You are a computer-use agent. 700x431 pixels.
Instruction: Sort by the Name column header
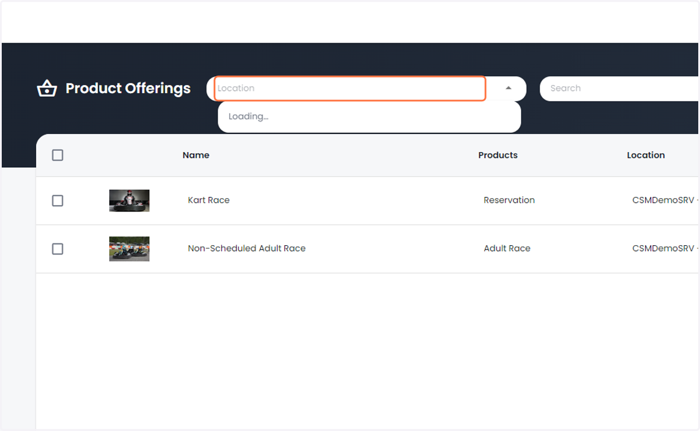(196, 155)
